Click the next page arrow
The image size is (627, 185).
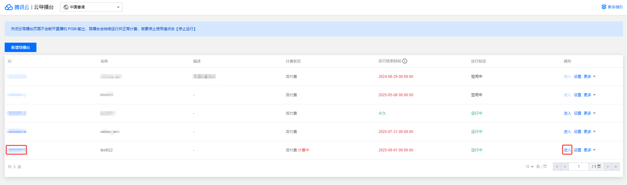(x=608, y=167)
